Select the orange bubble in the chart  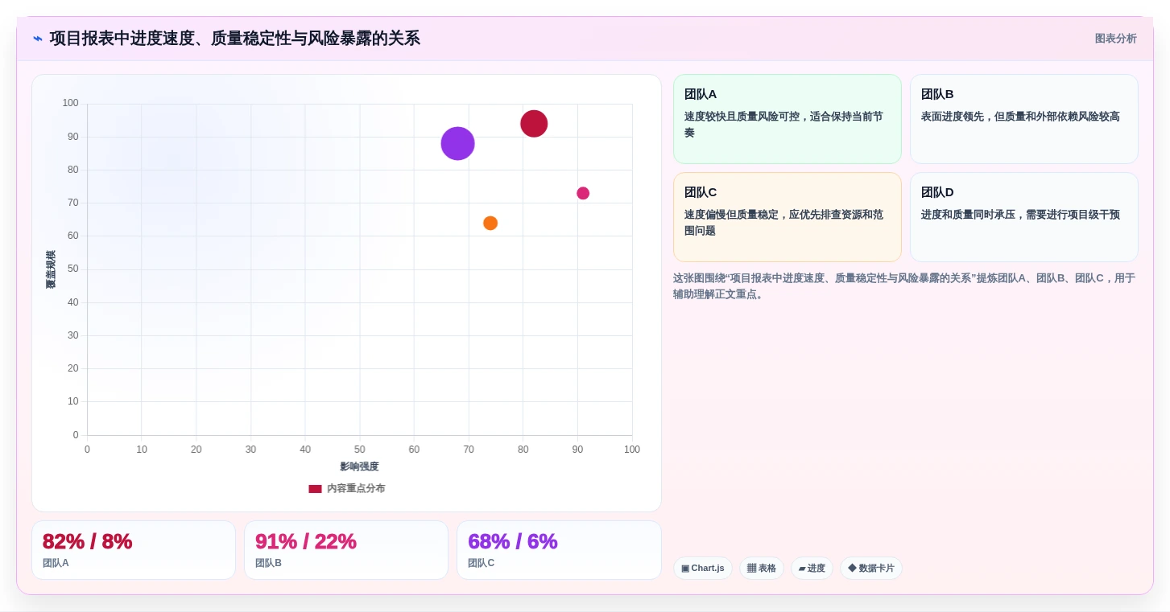coord(490,223)
